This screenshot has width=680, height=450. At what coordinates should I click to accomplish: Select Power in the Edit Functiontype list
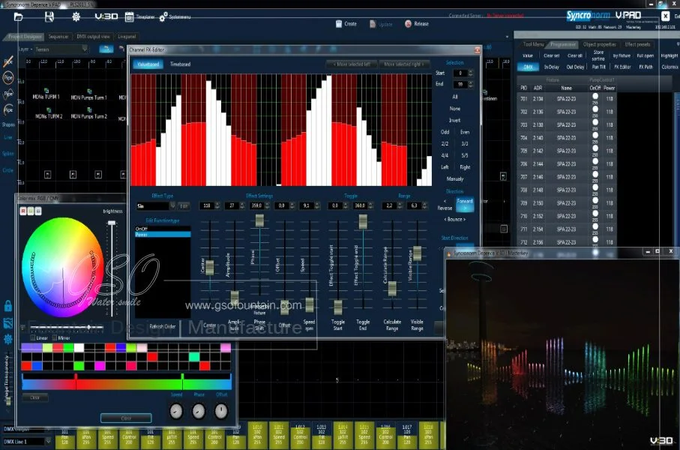[x=163, y=235]
